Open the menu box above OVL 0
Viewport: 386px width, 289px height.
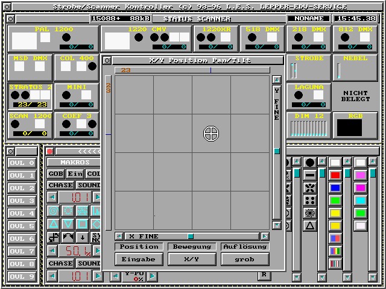tap(10, 151)
